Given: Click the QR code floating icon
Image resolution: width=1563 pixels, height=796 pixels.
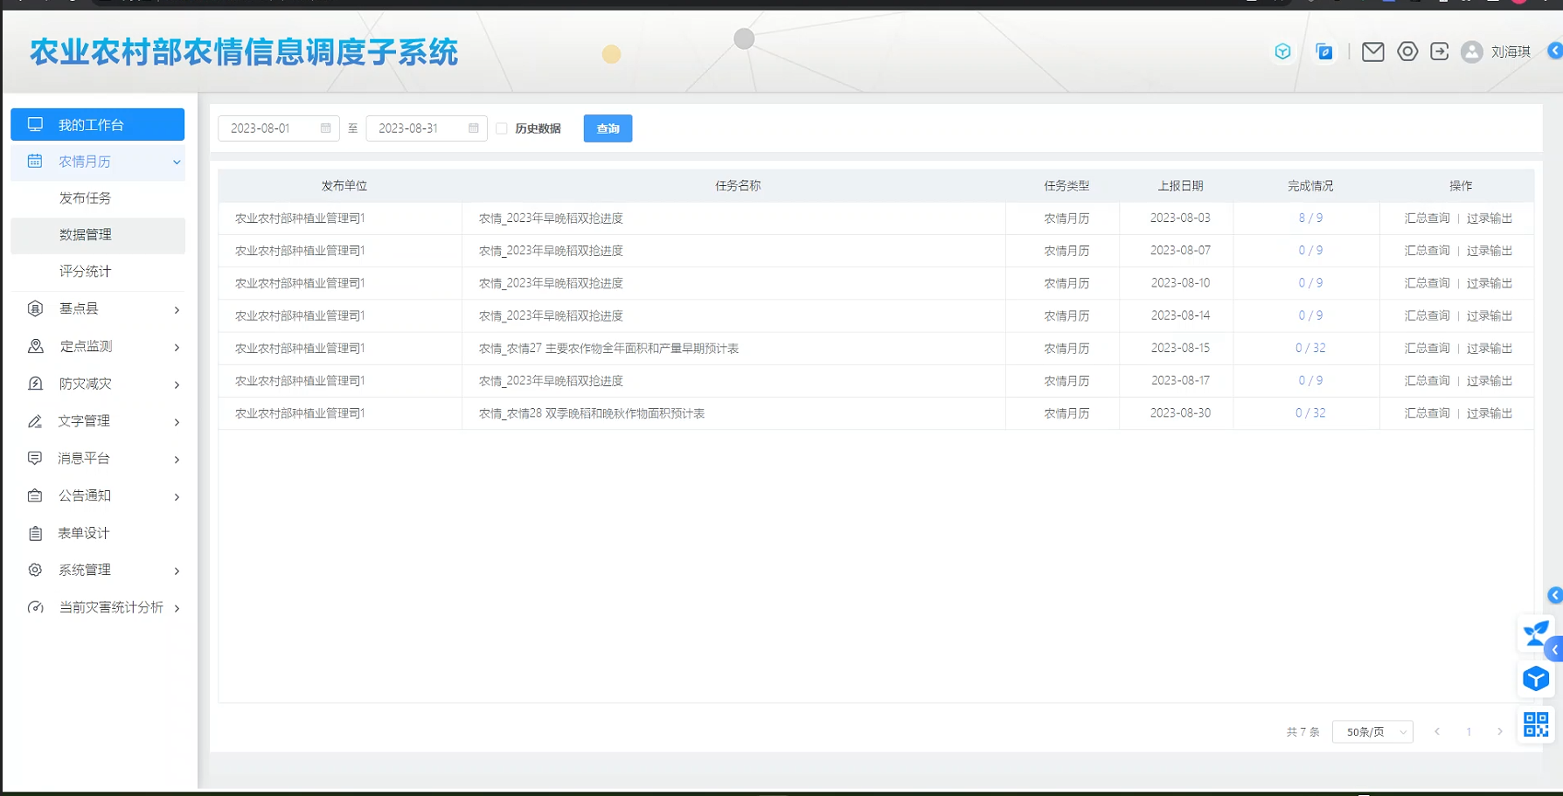Looking at the screenshot, I should click(1536, 724).
